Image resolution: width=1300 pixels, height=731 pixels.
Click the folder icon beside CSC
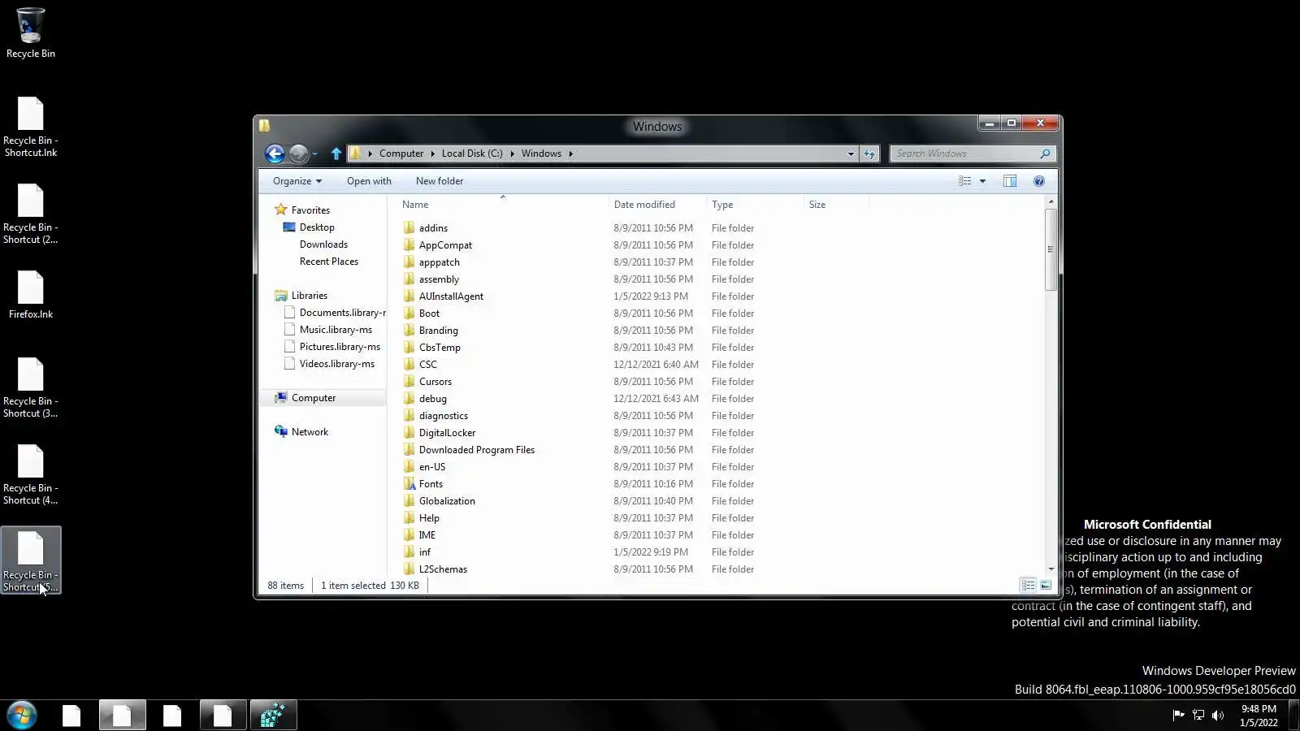(409, 364)
